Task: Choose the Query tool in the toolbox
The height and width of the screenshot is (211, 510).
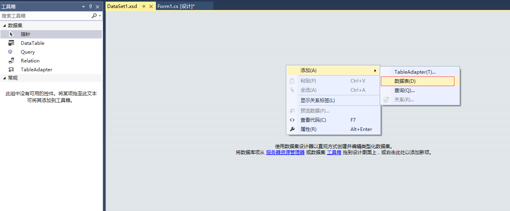Action: (x=51, y=52)
